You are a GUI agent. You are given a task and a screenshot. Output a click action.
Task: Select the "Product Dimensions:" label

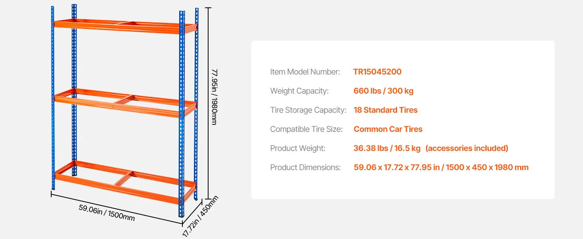tap(305, 167)
